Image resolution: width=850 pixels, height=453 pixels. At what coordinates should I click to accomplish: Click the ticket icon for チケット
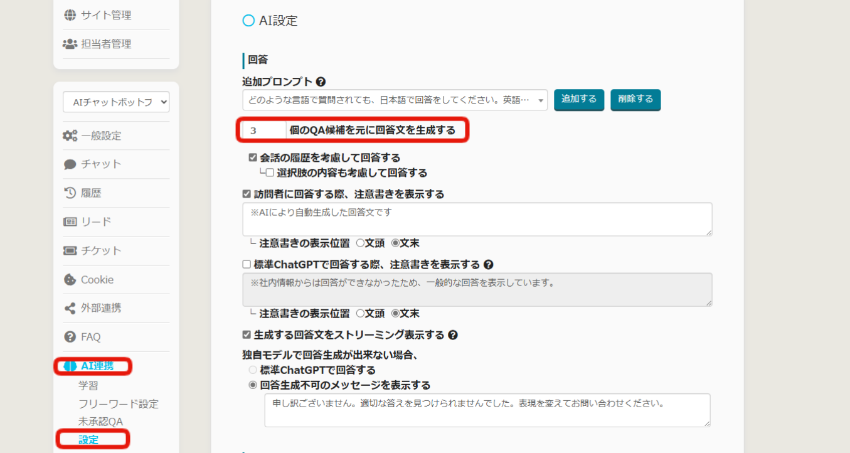[x=70, y=251]
